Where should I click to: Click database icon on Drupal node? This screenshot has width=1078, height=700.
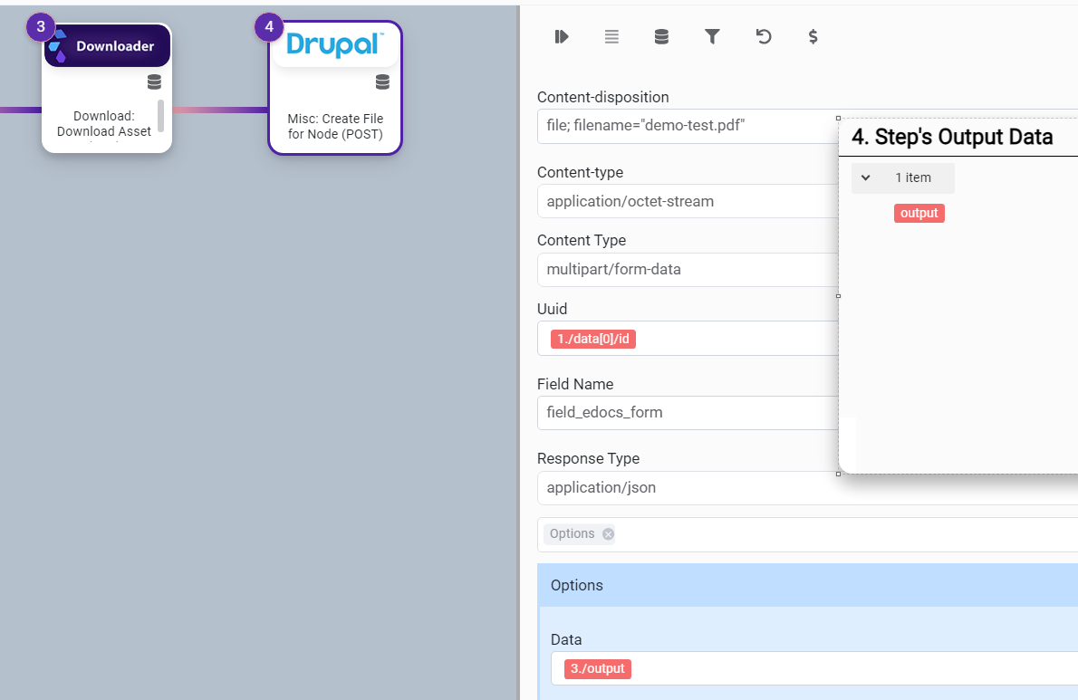point(382,83)
